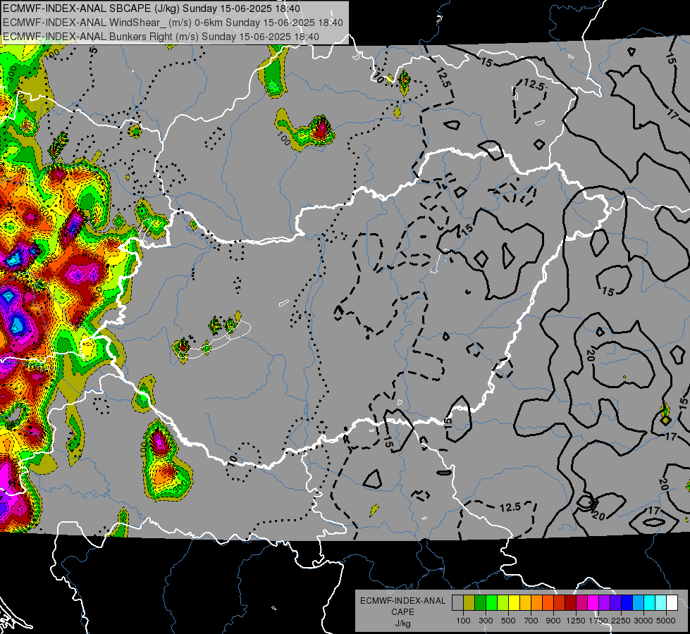690x634 pixels.
Task: Click the legend tick label 700
Action: point(531,621)
